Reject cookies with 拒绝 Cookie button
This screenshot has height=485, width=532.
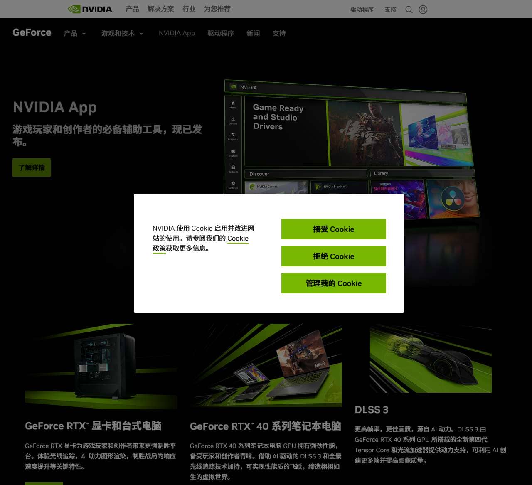(x=334, y=256)
